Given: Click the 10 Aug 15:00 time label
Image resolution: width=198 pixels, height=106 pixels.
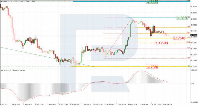Looking at the screenshot, I should coord(63,105).
